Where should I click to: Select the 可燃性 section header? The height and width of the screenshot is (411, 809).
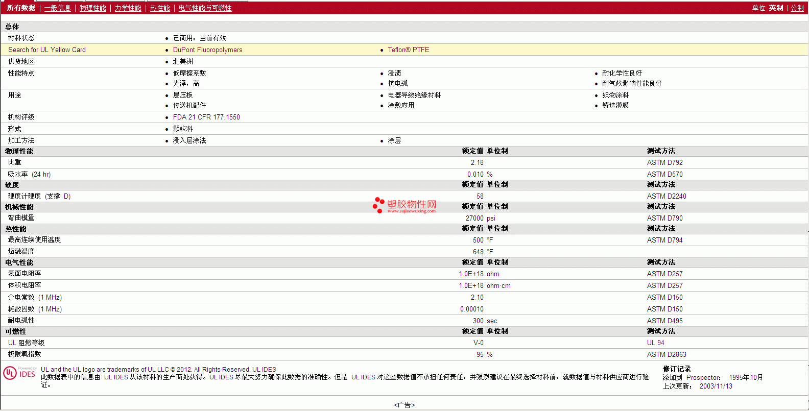(16, 332)
